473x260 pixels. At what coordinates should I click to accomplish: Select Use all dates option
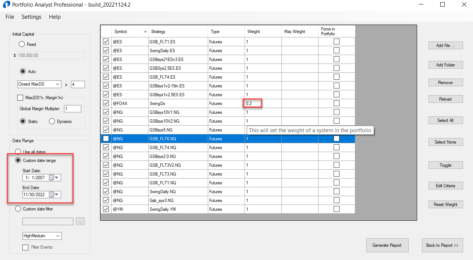[18, 152]
